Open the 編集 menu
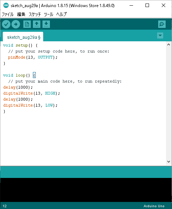 (21, 14)
